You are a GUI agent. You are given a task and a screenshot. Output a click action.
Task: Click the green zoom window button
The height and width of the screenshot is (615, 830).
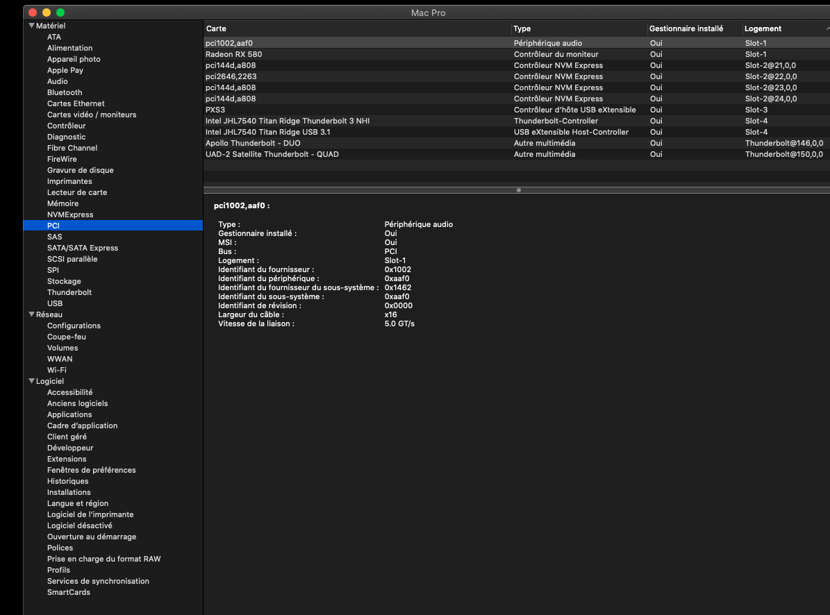(x=60, y=12)
